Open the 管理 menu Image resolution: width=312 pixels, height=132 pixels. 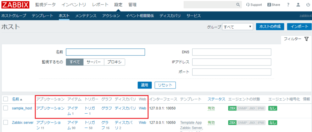pos(133,5)
